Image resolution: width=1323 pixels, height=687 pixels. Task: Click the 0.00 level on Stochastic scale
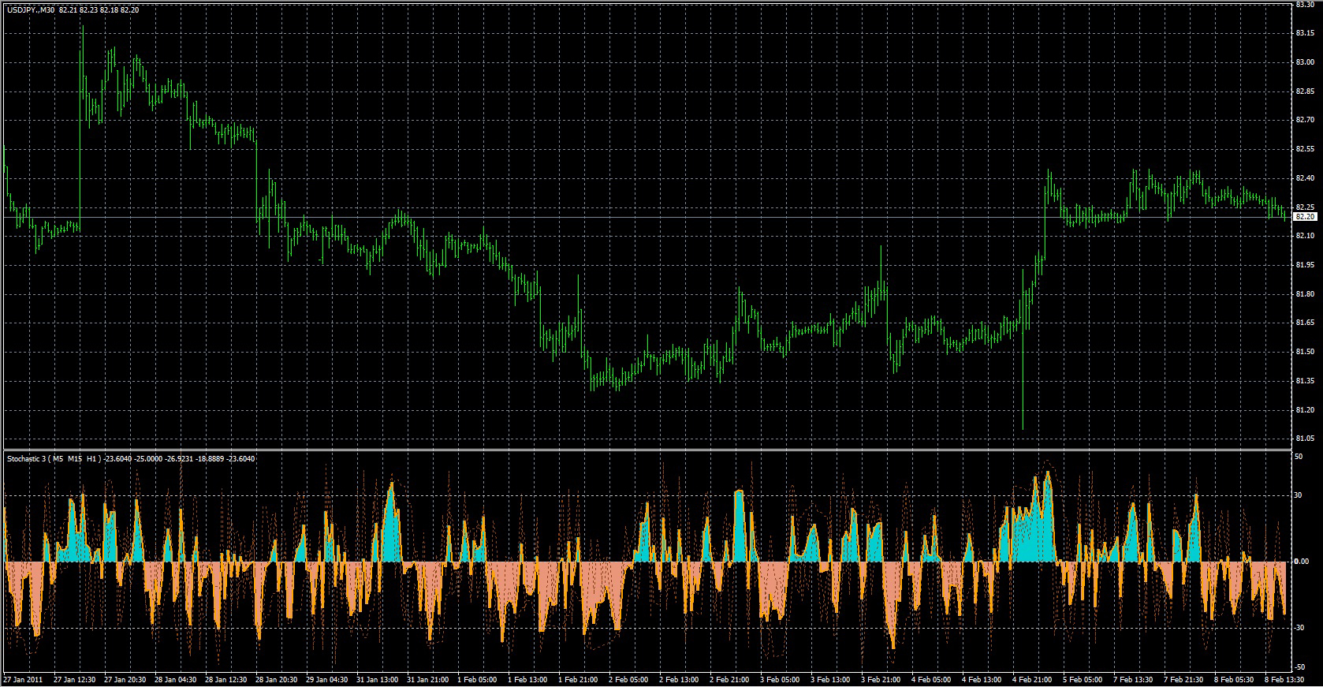[1301, 562]
